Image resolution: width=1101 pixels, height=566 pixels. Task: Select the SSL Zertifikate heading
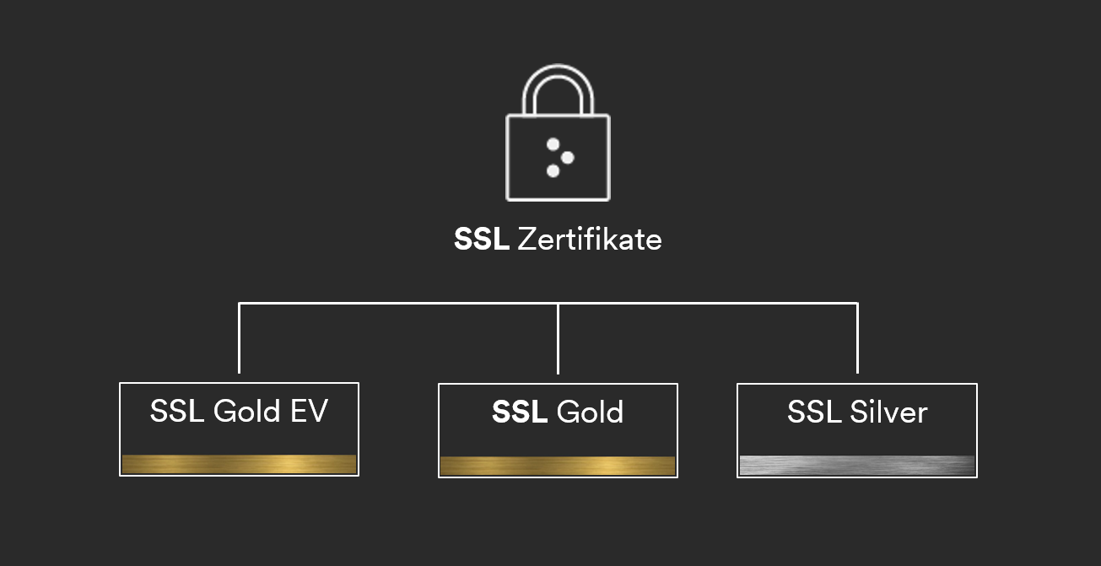558,240
